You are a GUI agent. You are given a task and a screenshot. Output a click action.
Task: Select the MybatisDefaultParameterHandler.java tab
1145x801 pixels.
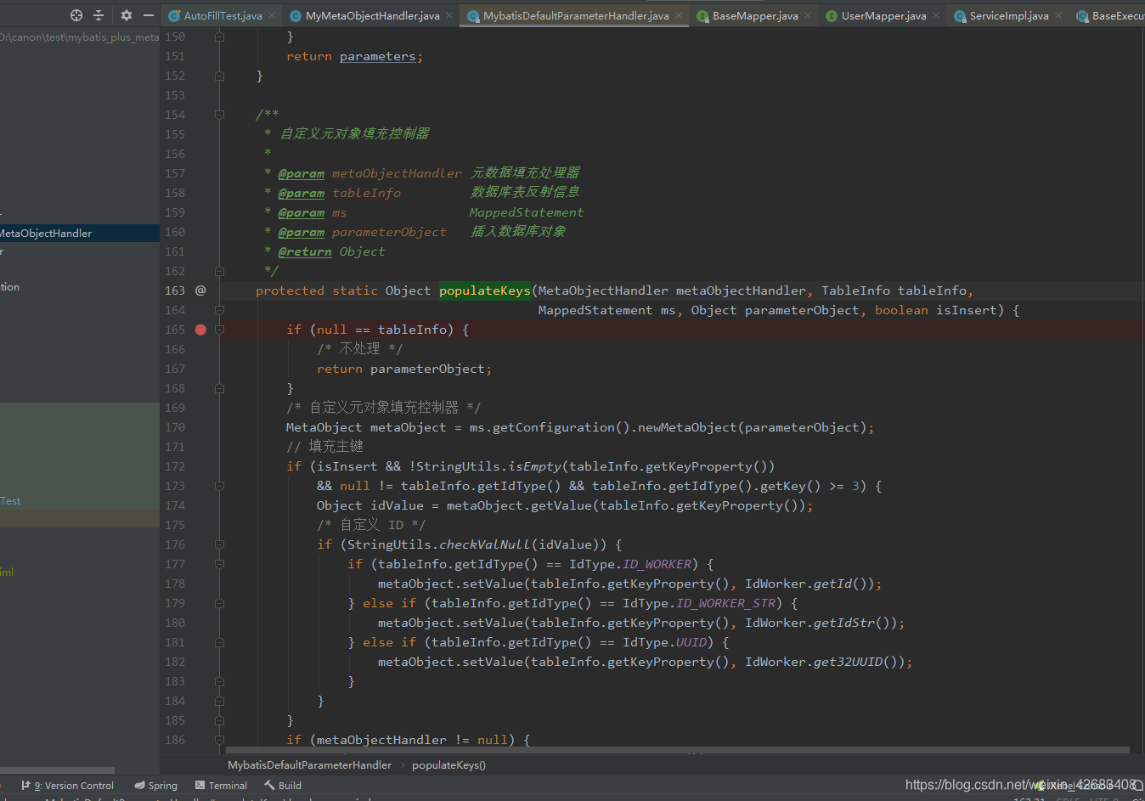pos(575,15)
